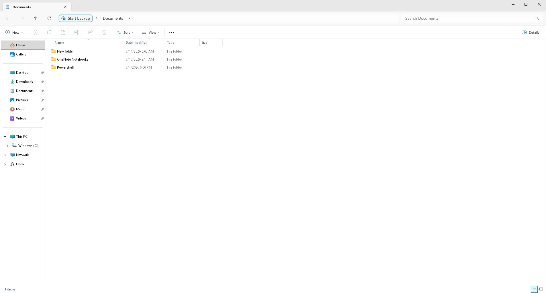Click pin icon next to Music
This screenshot has height=293, width=546.
point(43,109)
